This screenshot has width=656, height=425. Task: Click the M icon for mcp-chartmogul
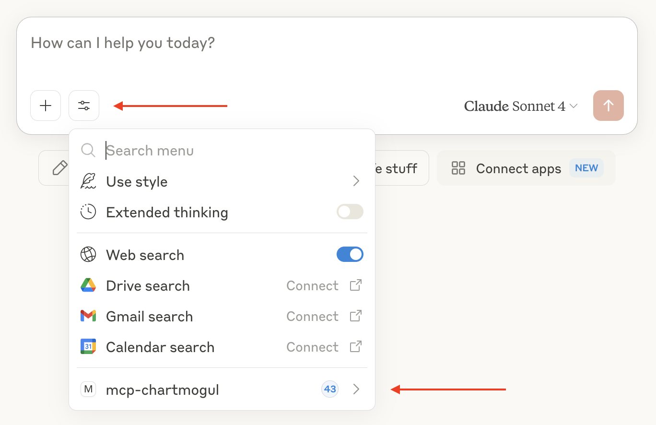pos(88,389)
